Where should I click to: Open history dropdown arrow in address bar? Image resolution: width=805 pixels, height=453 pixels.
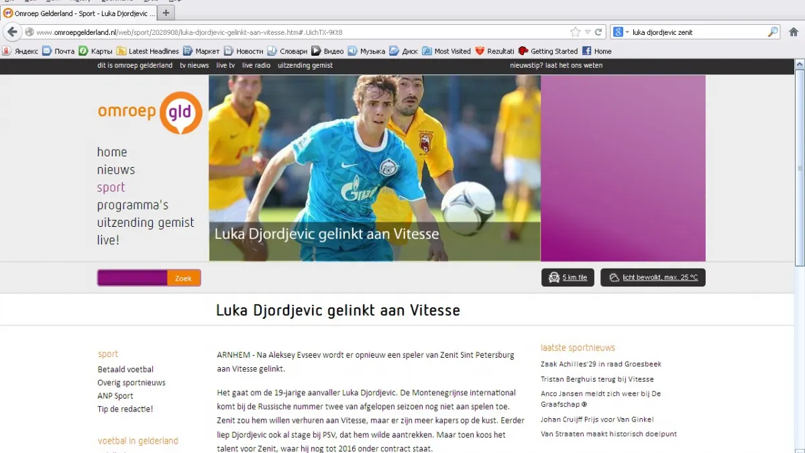point(587,32)
